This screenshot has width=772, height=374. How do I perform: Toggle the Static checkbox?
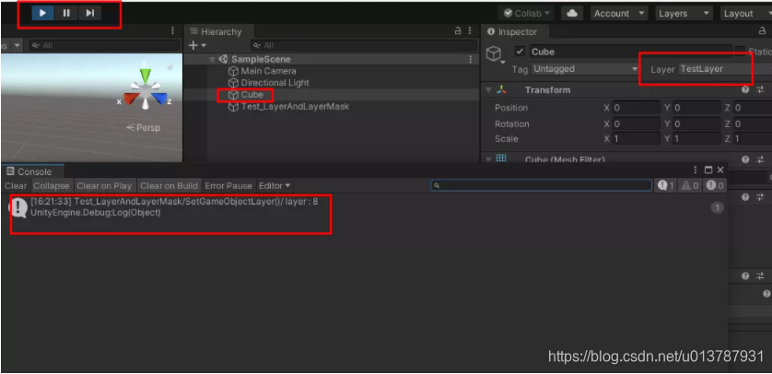pos(740,52)
